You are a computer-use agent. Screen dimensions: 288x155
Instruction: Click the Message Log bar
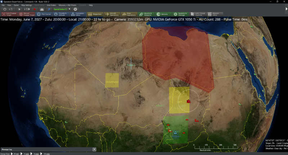pos(49,149)
